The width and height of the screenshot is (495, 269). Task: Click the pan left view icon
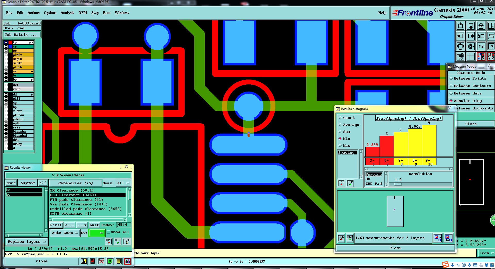[460, 36]
